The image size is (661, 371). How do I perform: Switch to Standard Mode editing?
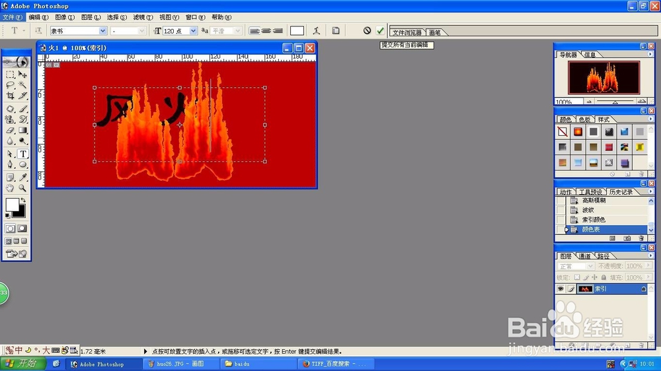coord(10,228)
